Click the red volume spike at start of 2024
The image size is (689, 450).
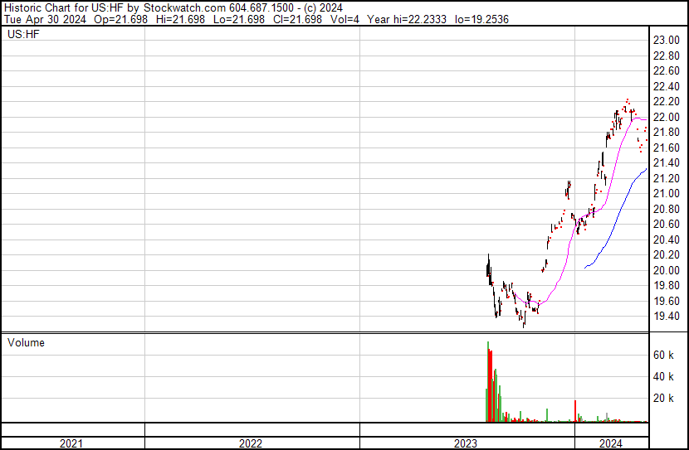tap(575, 411)
